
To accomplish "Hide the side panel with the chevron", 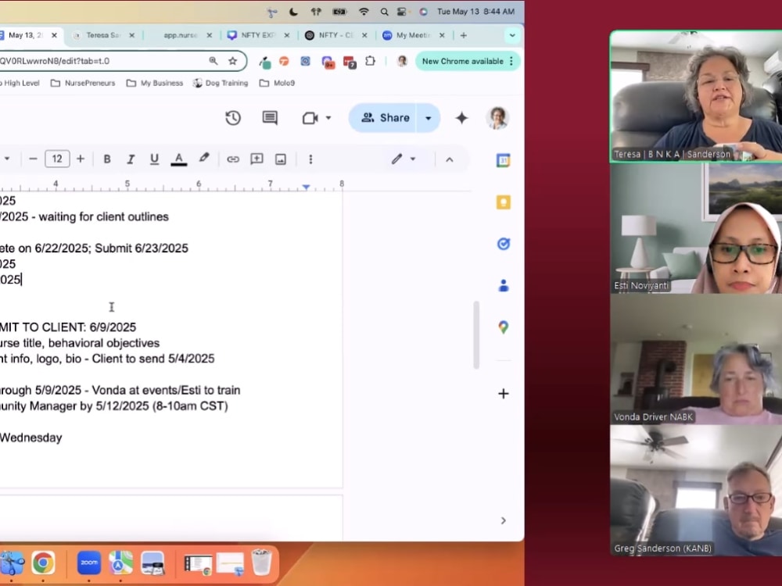I will pyautogui.click(x=503, y=520).
